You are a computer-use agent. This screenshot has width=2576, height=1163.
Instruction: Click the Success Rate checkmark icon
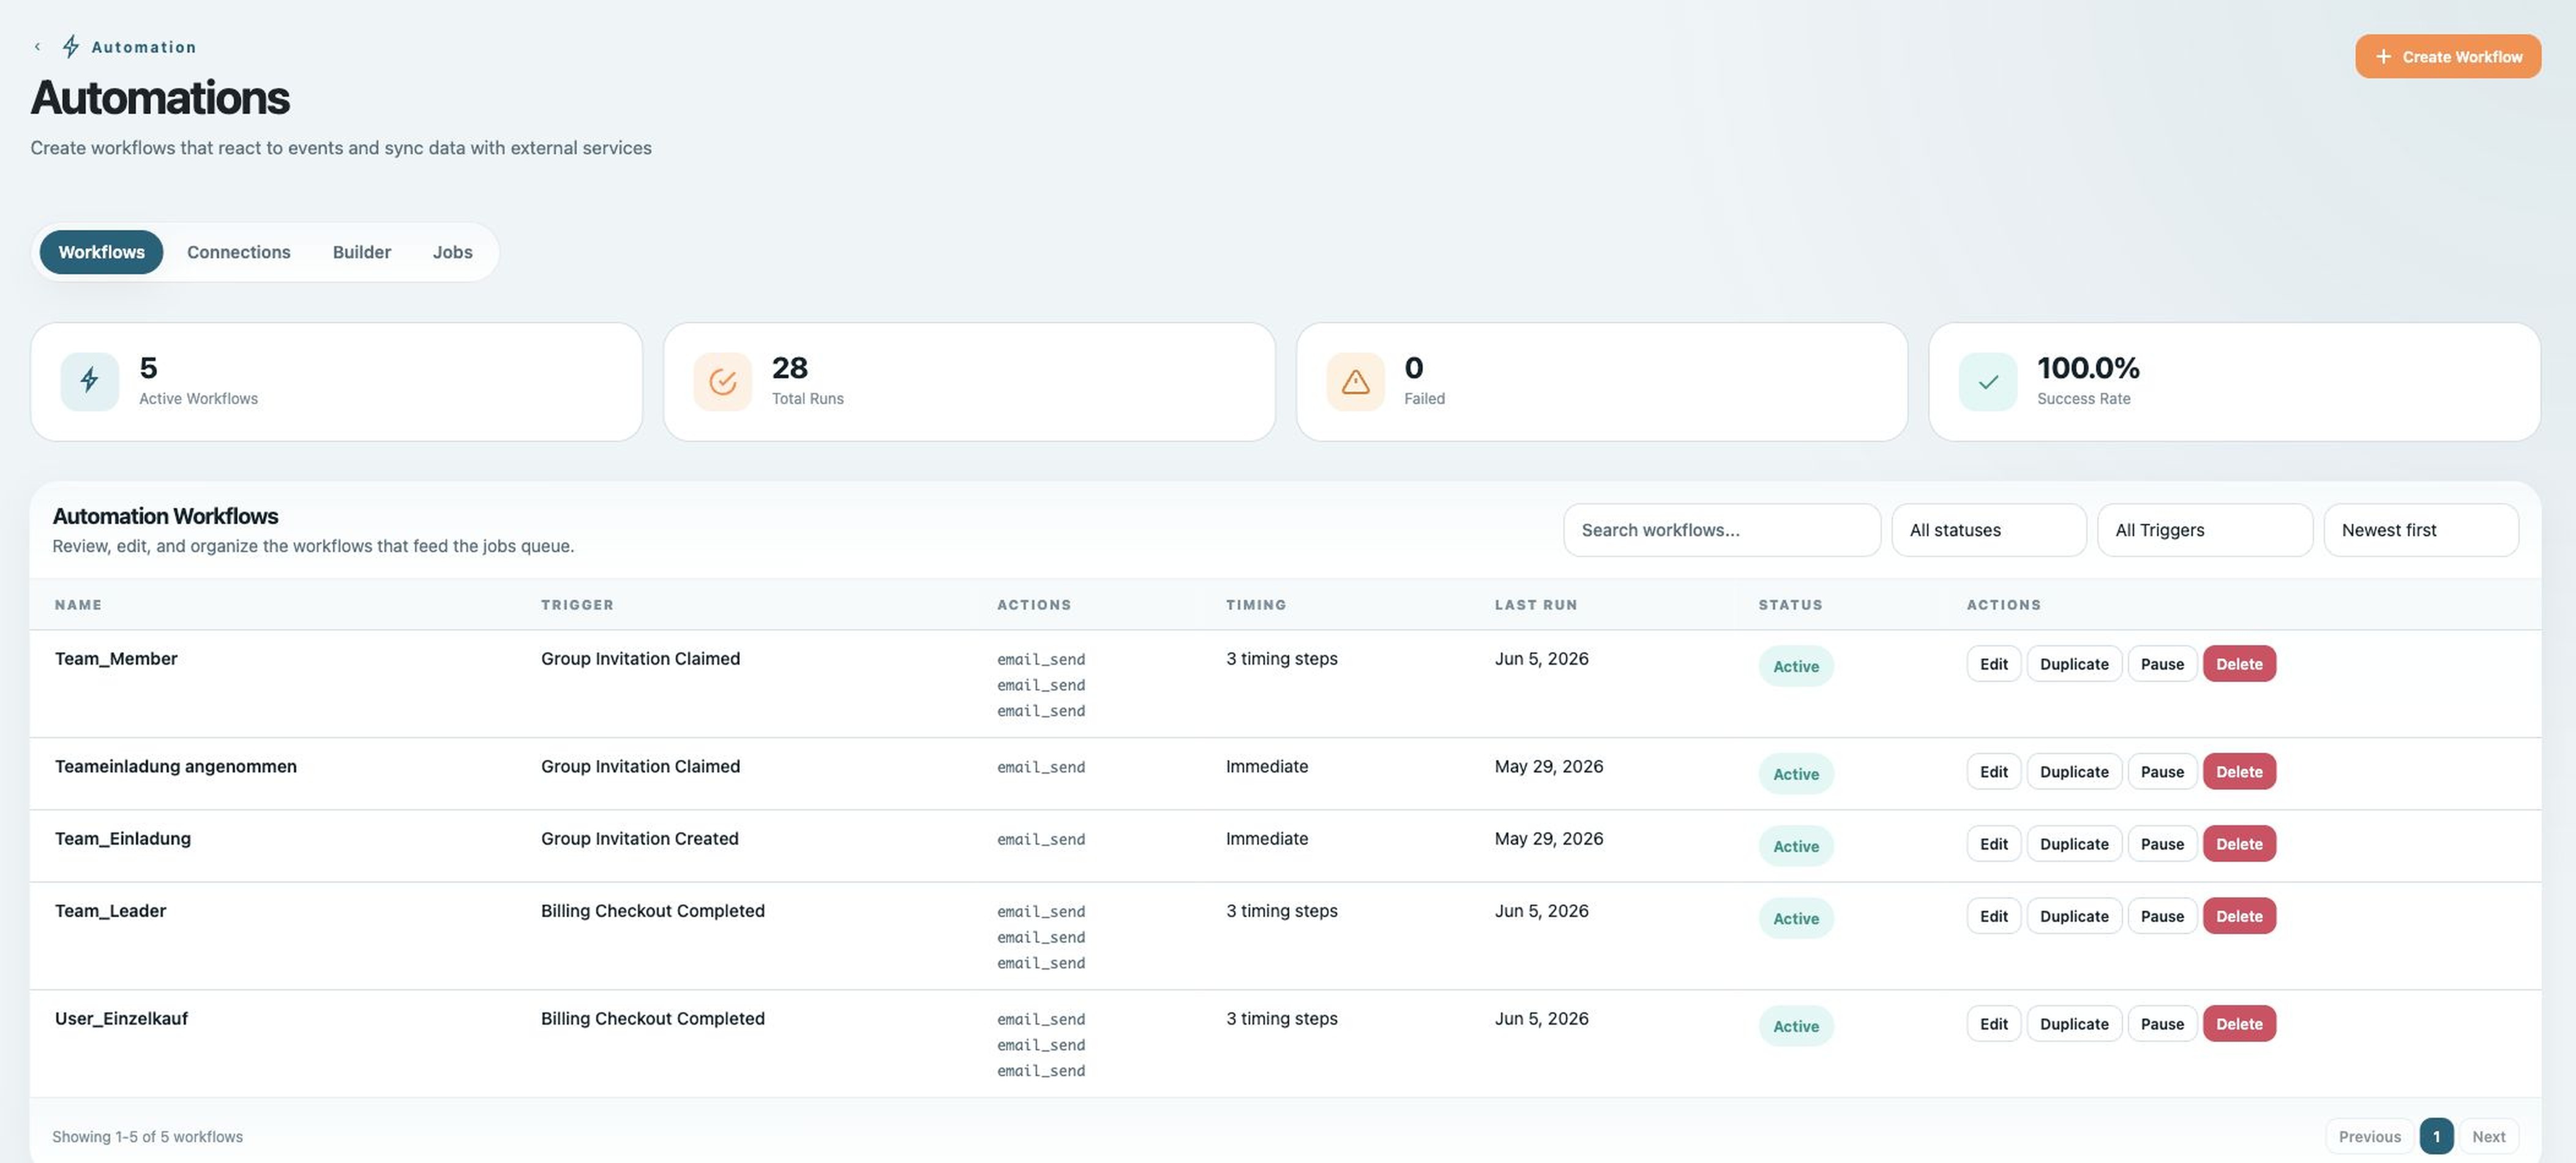(x=1988, y=381)
